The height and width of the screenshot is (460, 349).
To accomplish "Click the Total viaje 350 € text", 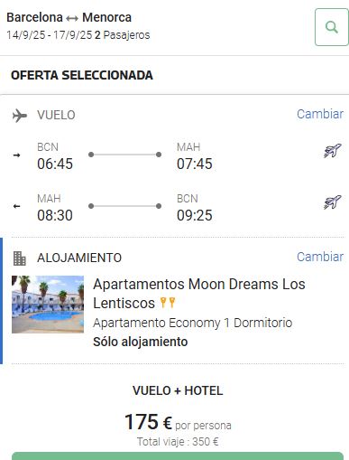I will pos(178,442).
